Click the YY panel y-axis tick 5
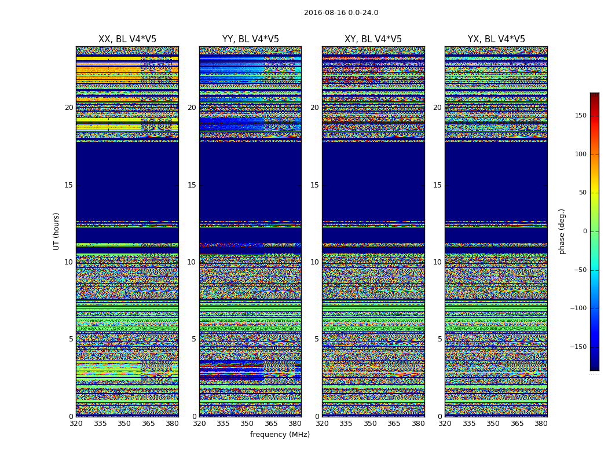The height and width of the screenshot is (463, 608). tap(194, 339)
